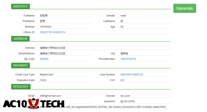Click the Email field et98@hotmail.com
Image resolution: width=207 pixels, height=112 pixels.
[65, 96]
